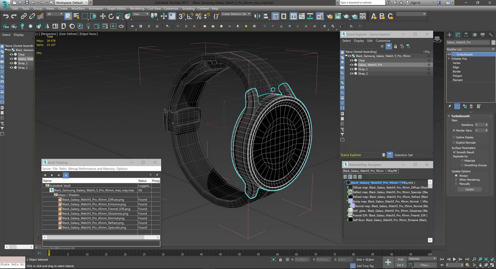Open the Modifiers menu
This screenshot has height=269, width=496.
click(x=78, y=9)
